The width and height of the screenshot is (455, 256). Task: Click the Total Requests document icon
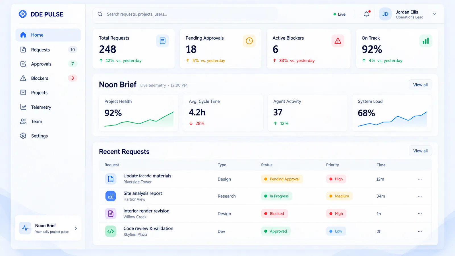[163, 41]
